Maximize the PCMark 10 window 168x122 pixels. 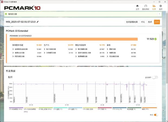pos(159,2)
